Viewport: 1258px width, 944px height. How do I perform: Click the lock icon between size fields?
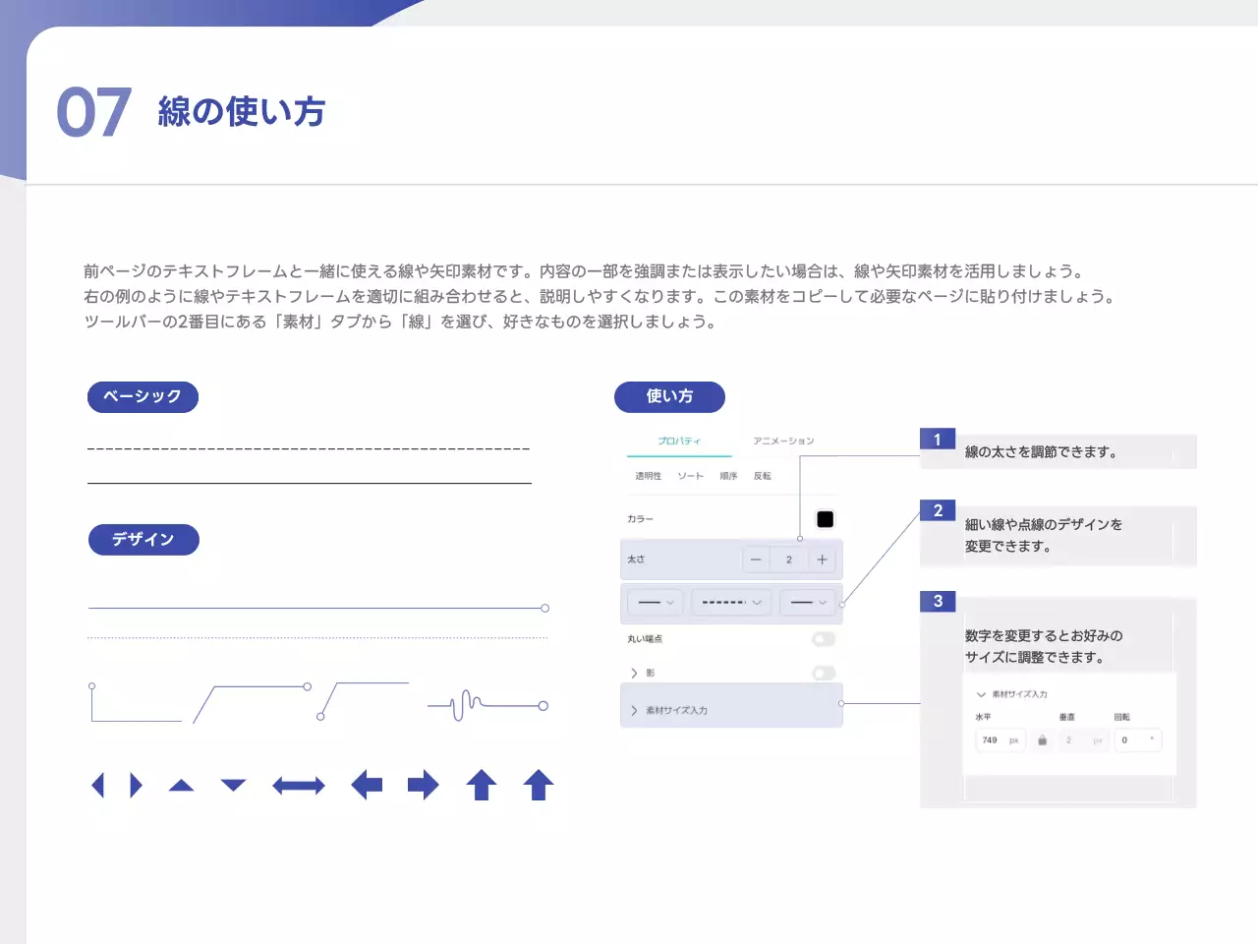click(1043, 740)
